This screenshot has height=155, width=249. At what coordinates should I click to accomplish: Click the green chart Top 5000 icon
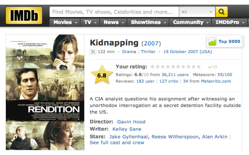pyautogui.click(x=212, y=42)
